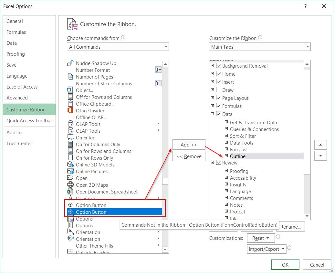Select Outline in the Data tab tree
334x273 pixels.
238,156
